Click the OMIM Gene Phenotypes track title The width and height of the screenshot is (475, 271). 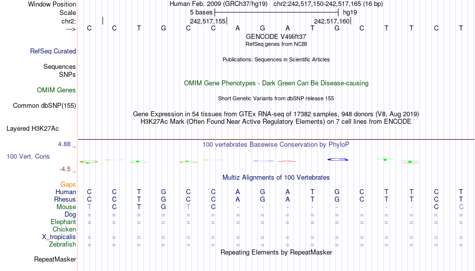(276, 83)
